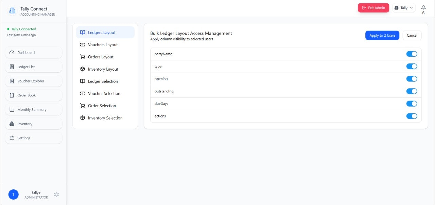Screen dimensions: 435x205
Task: Click the Ledger List document icon
Action: (x=12, y=67)
